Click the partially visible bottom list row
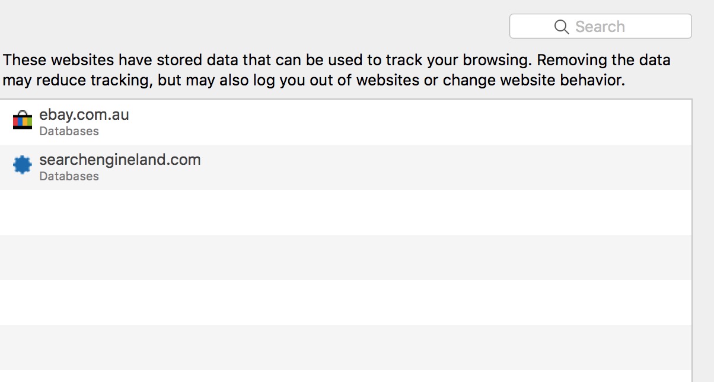714x382 pixels. (x=346, y=376)
